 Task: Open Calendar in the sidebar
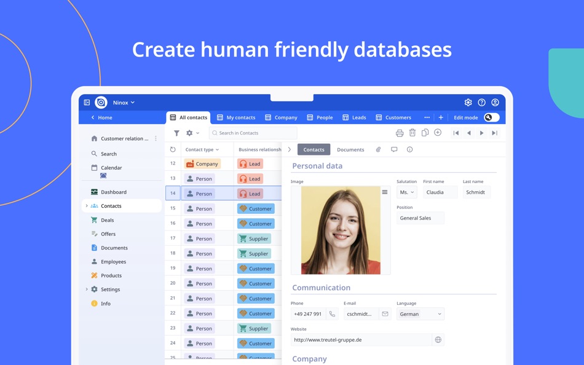click(x=106, y=168)
